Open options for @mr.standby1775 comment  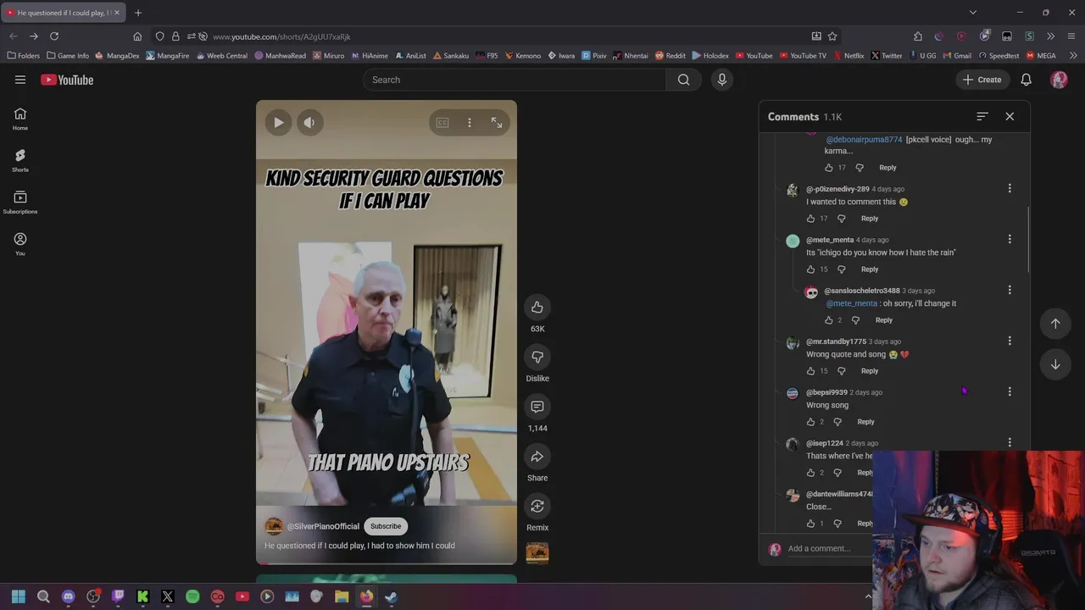pyautogui.click(x=1010, y=341)
